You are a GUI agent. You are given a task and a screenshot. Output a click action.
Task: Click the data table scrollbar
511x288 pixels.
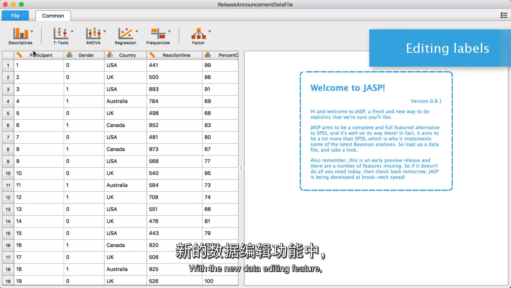pyautogui.click(x=241, y=168)
